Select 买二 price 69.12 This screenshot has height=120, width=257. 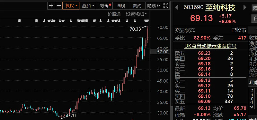tap(204, 86)
